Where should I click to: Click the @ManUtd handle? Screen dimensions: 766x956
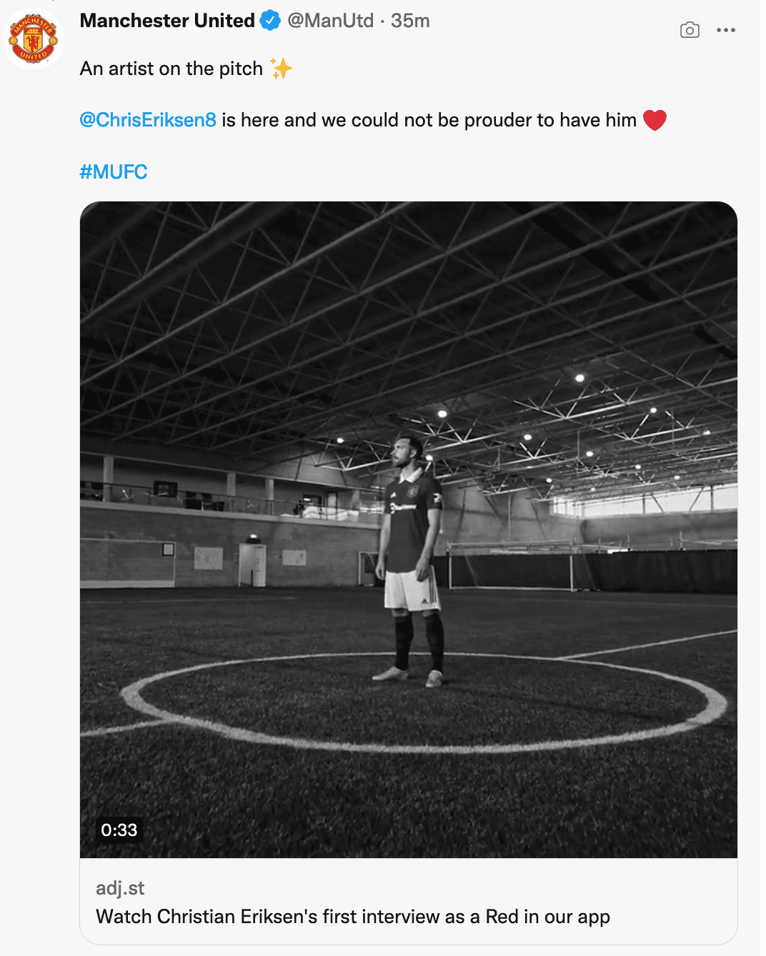pyautogui.click(x=330, y=21)
